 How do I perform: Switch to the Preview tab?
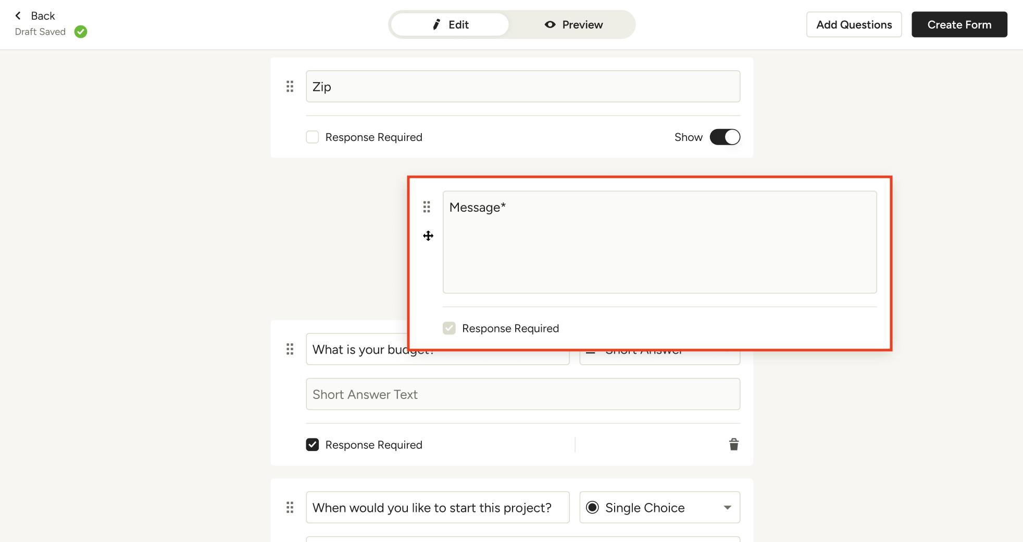coord(573,24)
